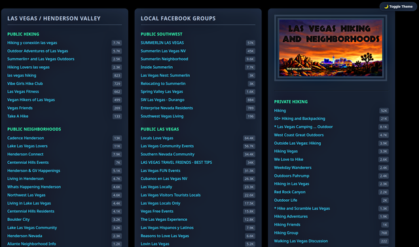Open the Las Vegas Fitness group
419x247 pixels.
click(x=23, y=92)
